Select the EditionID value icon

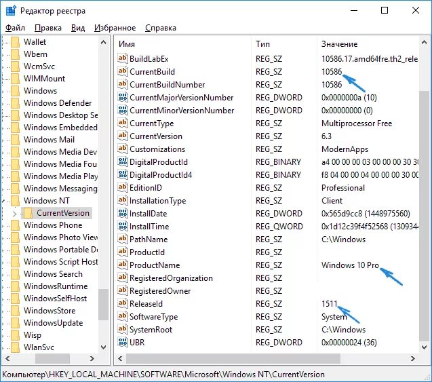point(122,187)
